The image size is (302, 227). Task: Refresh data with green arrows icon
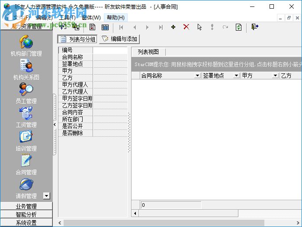[x=238, y=27]
